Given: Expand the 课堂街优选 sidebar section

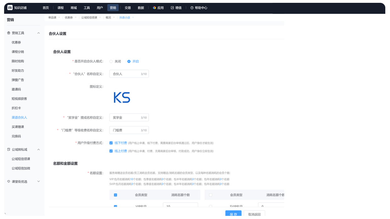Looking at the screenshot, I should click(x=39, y=182).
